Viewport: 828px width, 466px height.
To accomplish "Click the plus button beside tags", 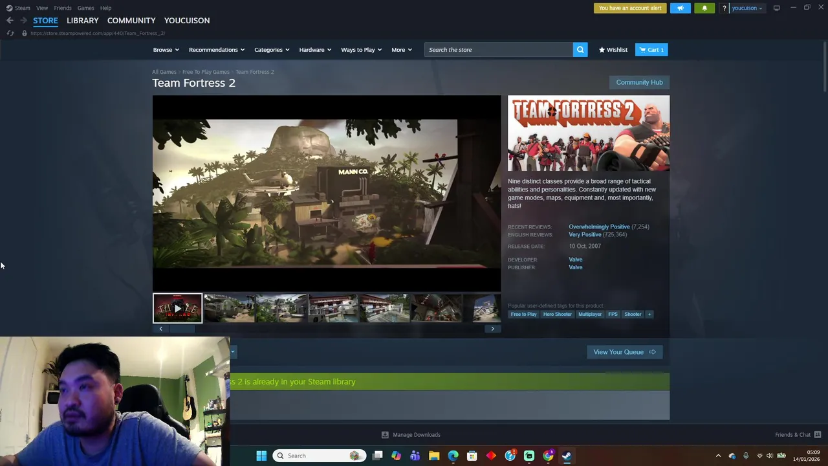I will [x=649, y=315].
